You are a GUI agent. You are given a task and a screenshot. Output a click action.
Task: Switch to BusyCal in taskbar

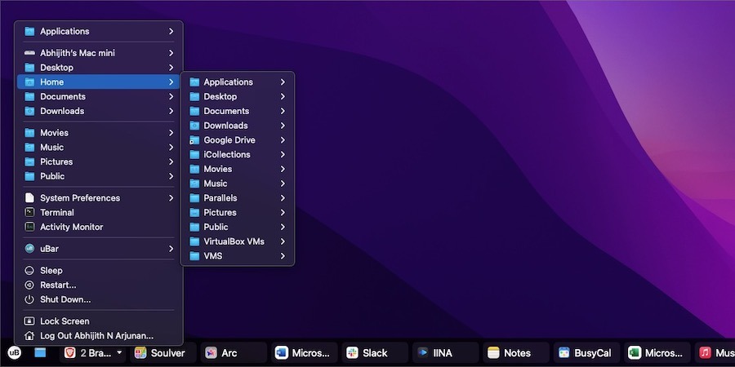click(x=587, y=353)
